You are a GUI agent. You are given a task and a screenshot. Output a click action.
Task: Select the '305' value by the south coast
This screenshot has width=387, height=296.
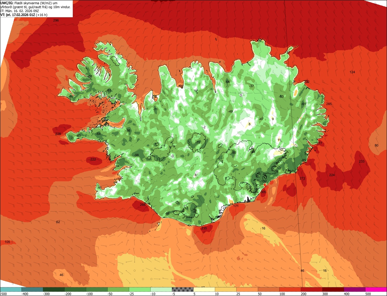click(x=263, y=192)
